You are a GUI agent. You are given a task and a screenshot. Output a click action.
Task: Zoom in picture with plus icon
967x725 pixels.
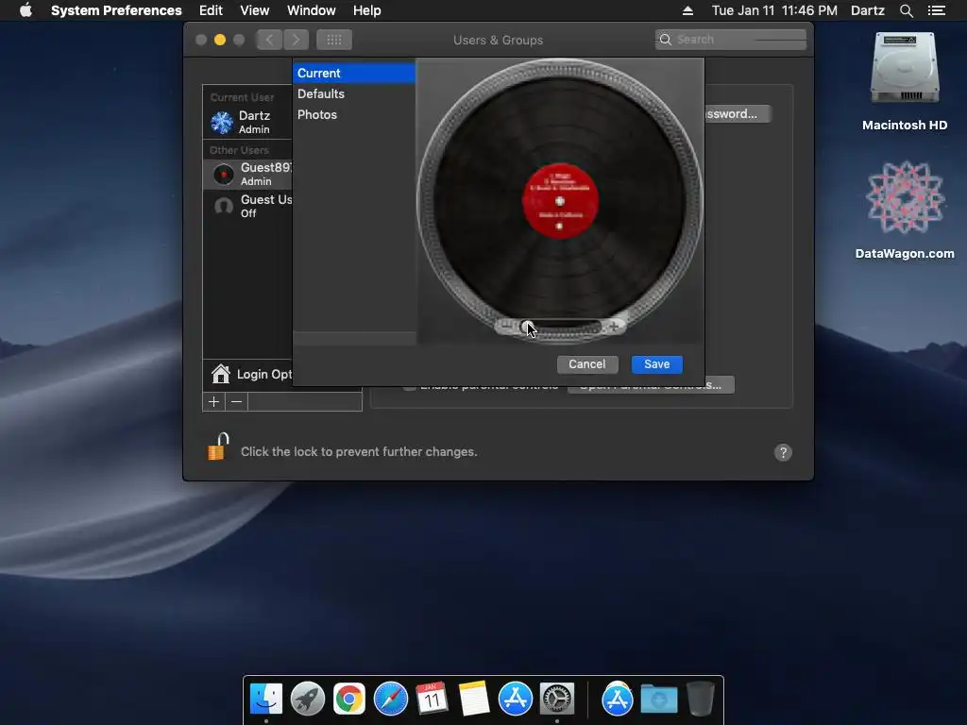[x=614, y=327]
